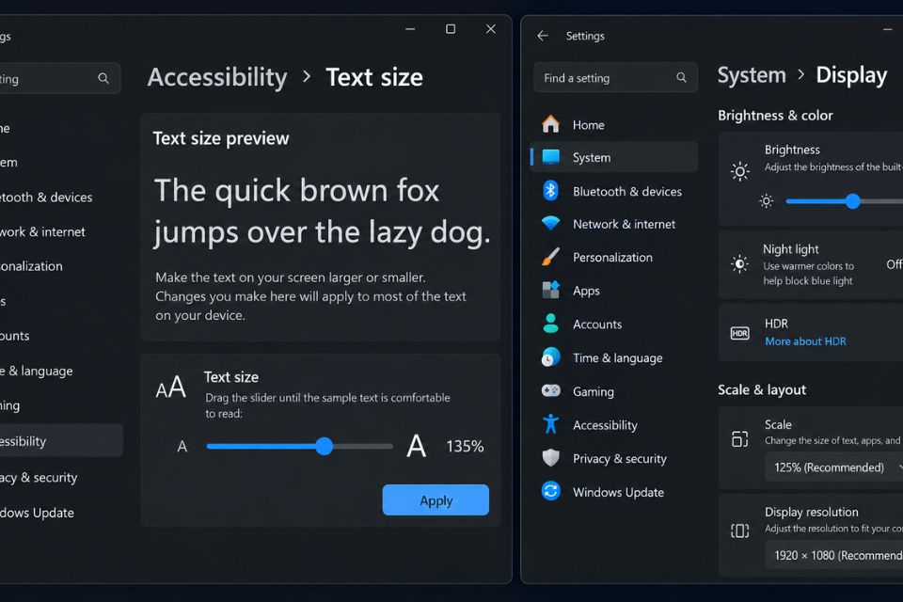This screenshot has height=602, width=903.
Task: Click the search magnifier in Find a setting
Action: pyautogui.click(x=681, y=77)
